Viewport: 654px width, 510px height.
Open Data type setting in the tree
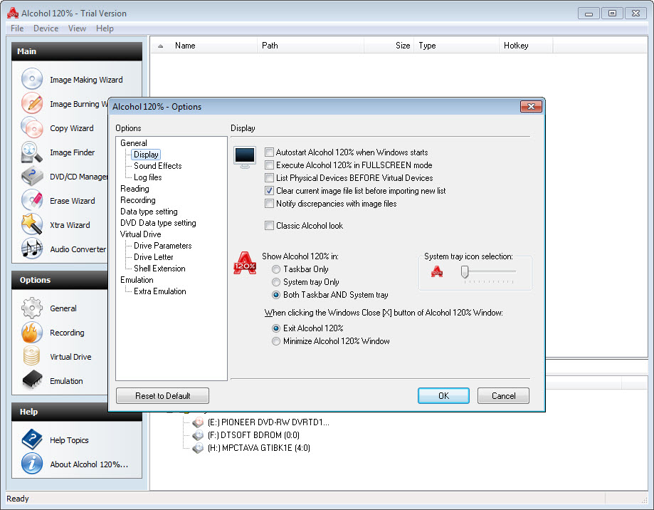pyautogui.click(x=149, y=212)
